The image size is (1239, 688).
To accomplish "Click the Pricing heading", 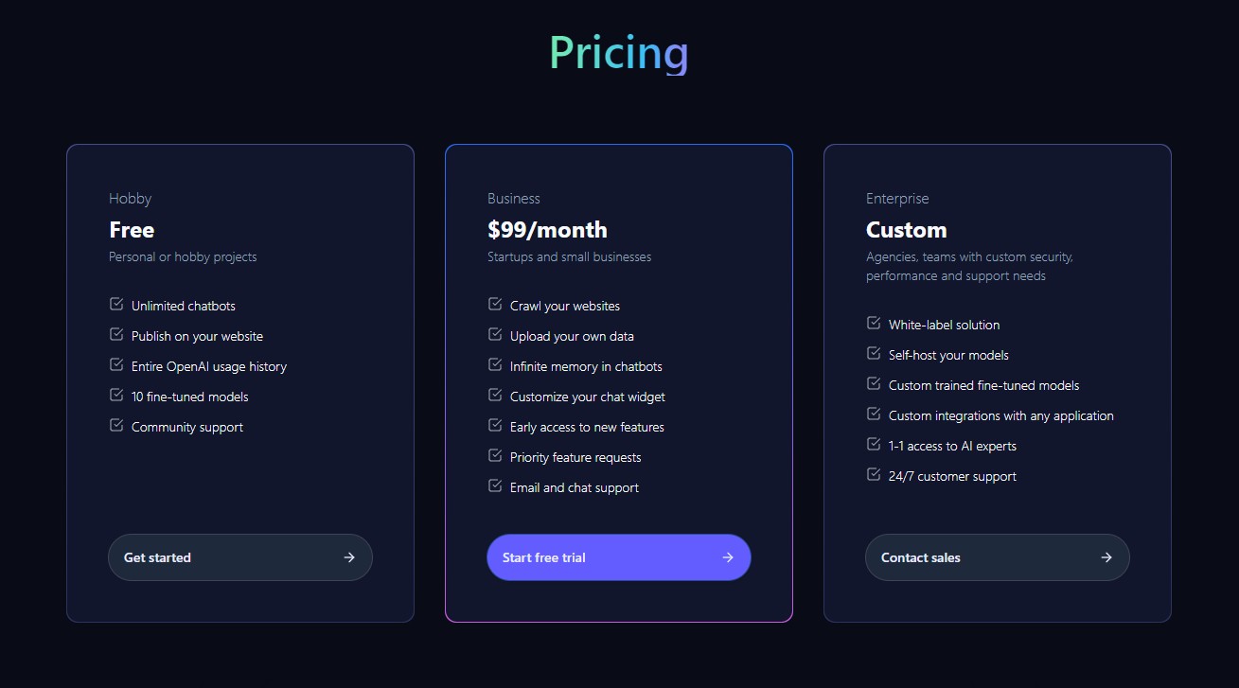I will [619, 52].
